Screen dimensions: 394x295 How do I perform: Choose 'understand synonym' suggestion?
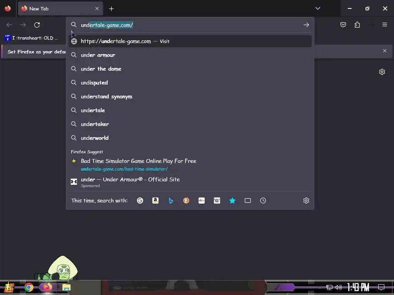click(x=190, y=96)
